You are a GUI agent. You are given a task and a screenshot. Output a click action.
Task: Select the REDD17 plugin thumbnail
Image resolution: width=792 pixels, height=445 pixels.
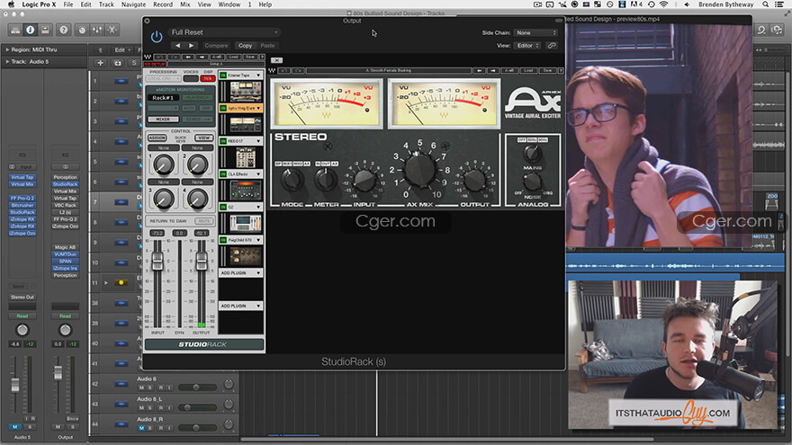tap(245, 157)
